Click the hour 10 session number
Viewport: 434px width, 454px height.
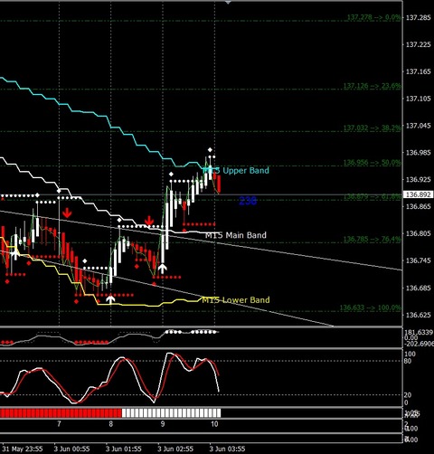214,424
